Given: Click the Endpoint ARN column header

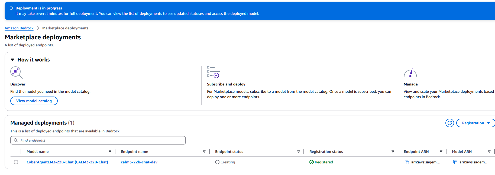Looking at the screenshot, I should point(416,152).
